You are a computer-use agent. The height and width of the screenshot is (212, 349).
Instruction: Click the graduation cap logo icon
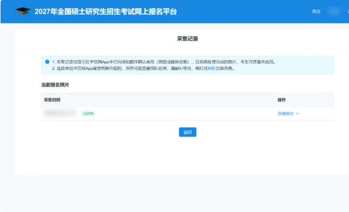pos(23,11)
